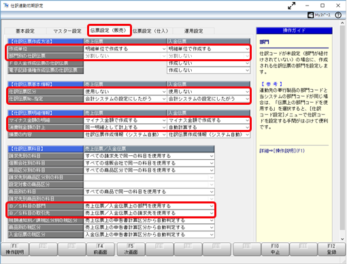
Task: Open 商品別の税区分 dropdown
Action: click(149, 227)
